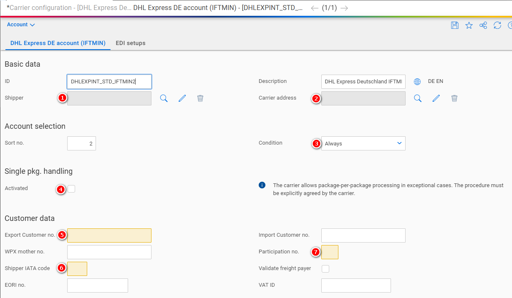Click the Participation no. field
The image size is (512, 298).
point(330,252)
